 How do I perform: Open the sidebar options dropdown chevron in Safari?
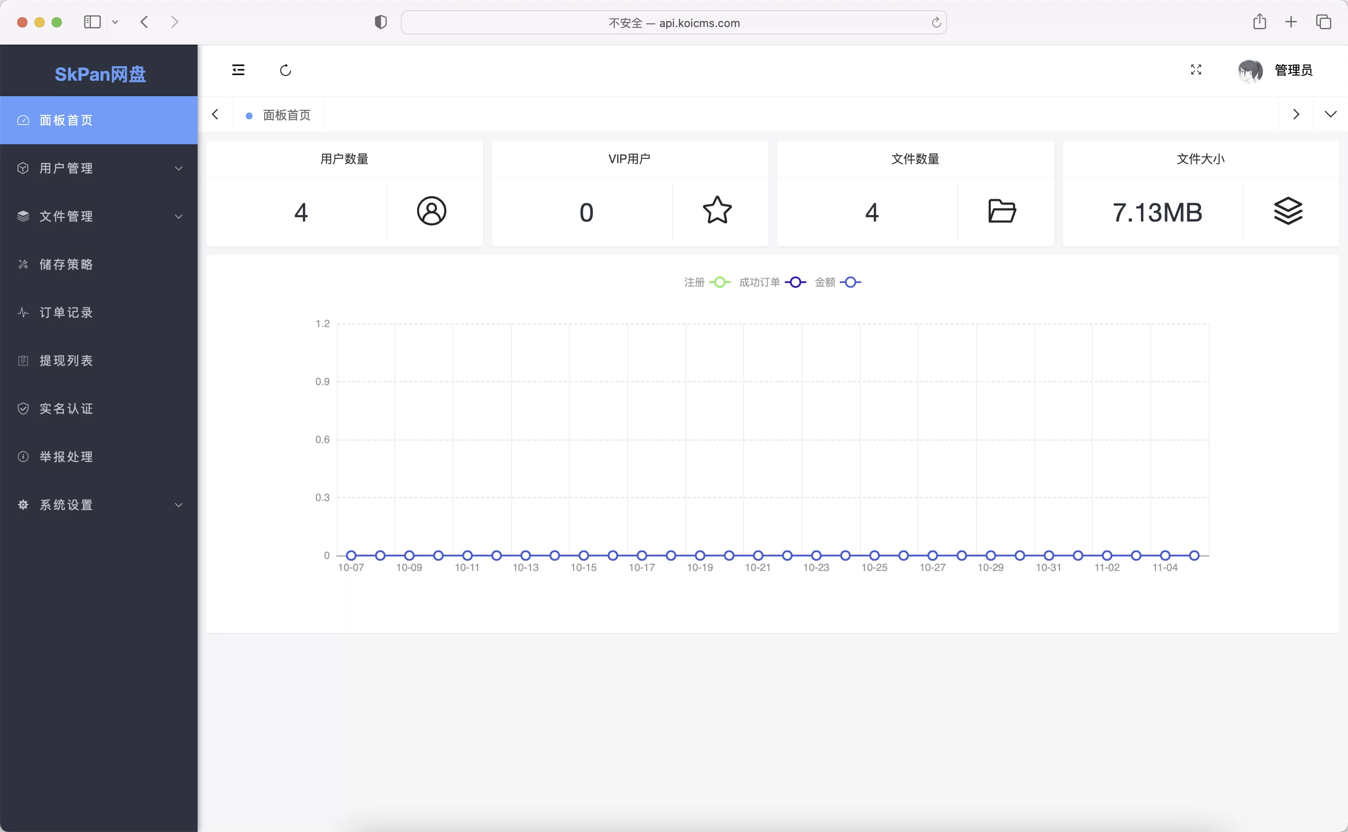(115, 23)
